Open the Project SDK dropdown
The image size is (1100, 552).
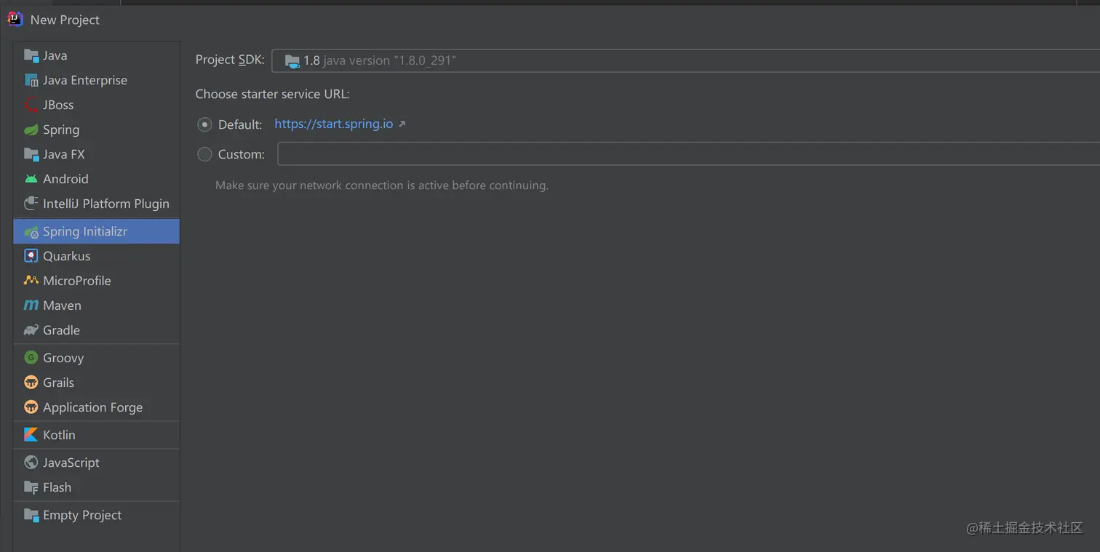[x=685, y=61]
